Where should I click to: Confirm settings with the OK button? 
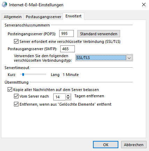point(105,145)
